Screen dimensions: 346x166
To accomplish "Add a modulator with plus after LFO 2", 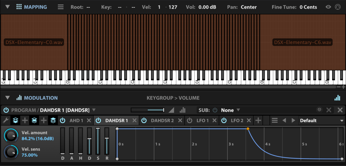I will (x=258, y=120).
